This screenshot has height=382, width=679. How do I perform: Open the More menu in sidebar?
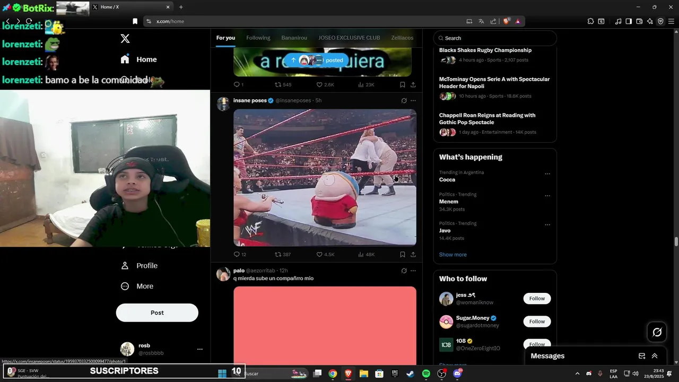click(x=137, y=286)
